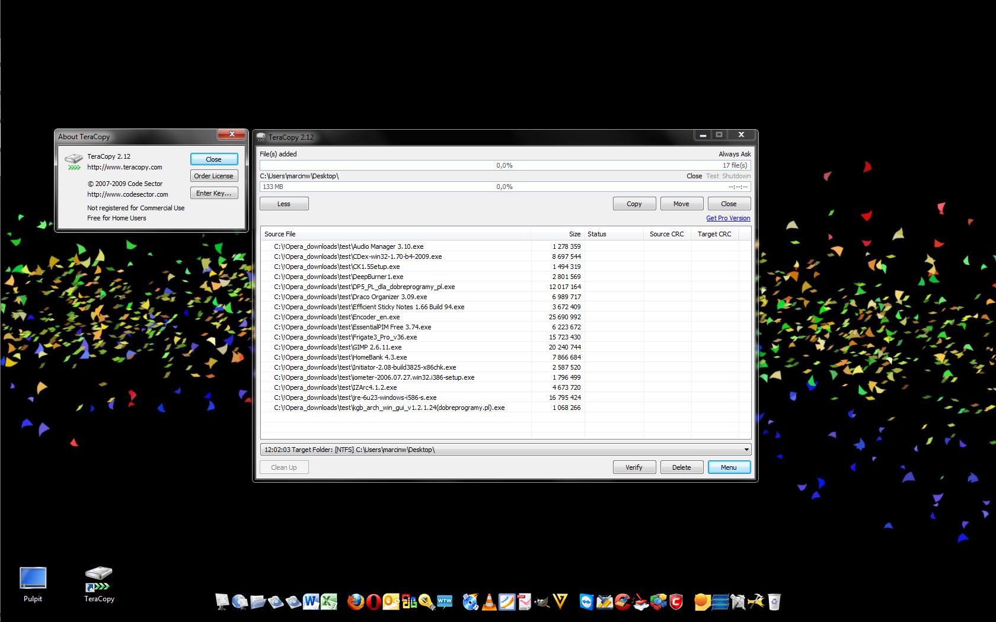Open the Recycle Bin in the dock
Viewport: 996px width, 622px height.
pyautogui.click(x=774, y=602)
